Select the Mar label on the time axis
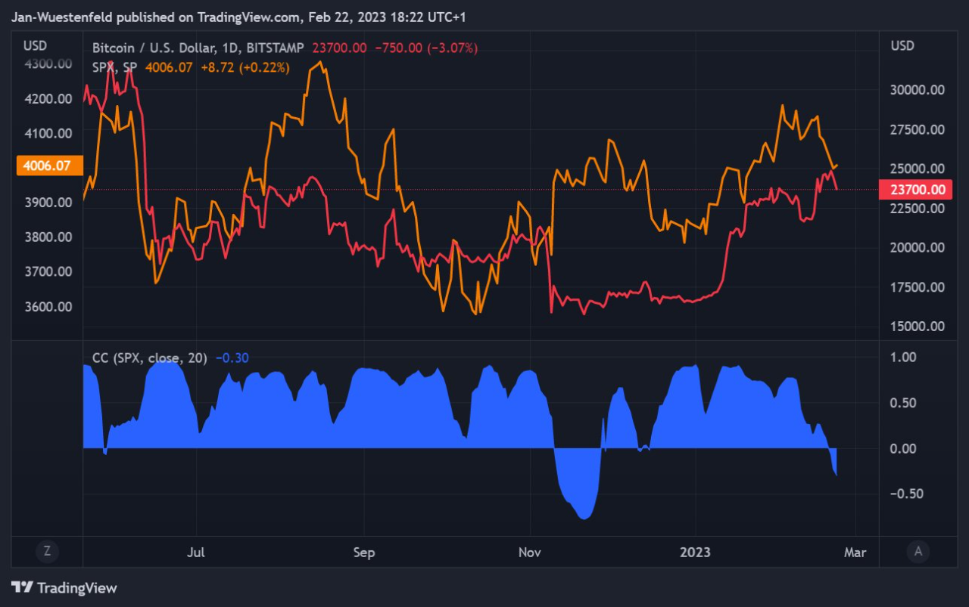 855,553
